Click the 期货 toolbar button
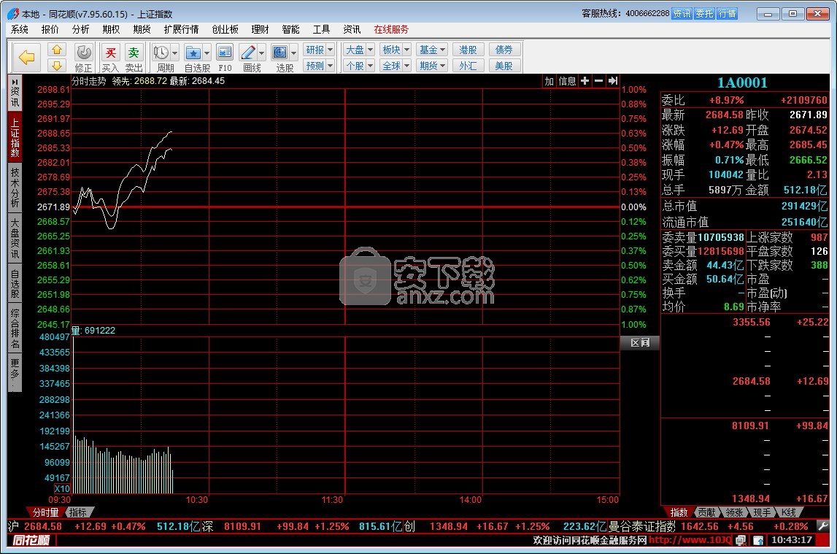This screenshot has height=554, width=837. click(x=428, y=66)
